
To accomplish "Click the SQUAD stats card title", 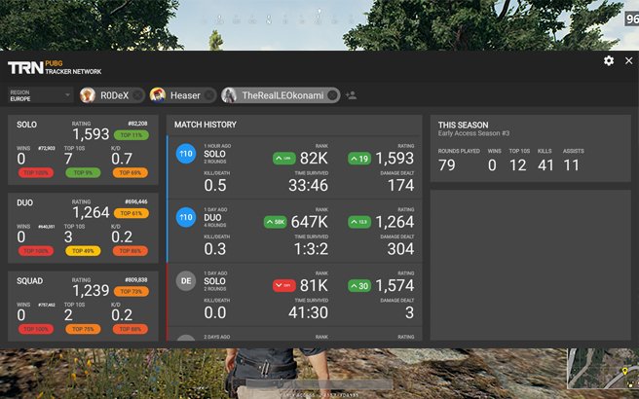I will 30,281.
